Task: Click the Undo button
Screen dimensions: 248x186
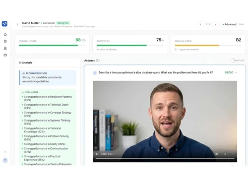Action: point(242,24)
